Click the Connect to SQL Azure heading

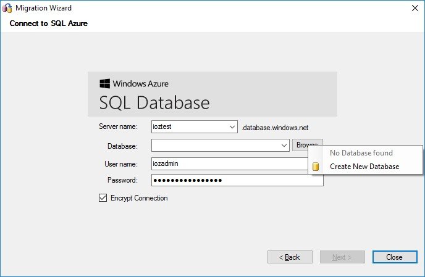pos(49,23)
